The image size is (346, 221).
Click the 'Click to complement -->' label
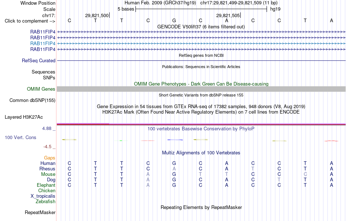coord(30,21)
